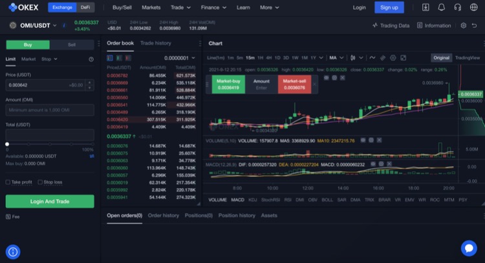Click the order type help icon

click(91, 59)
